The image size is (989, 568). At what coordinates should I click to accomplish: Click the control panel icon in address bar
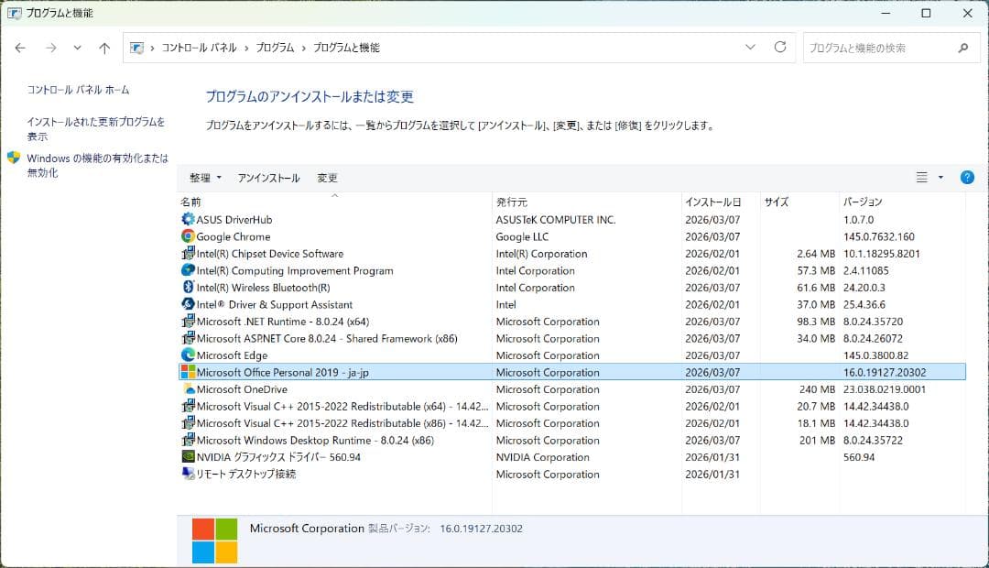[x=136, y=48]
